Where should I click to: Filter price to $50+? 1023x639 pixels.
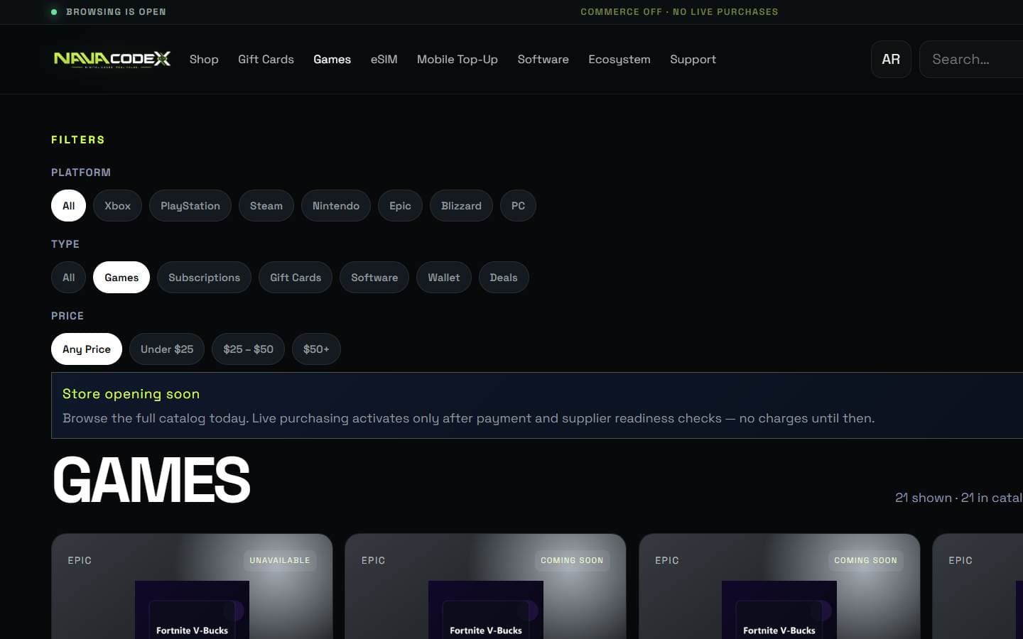pyautogui.click(x=316, y=349)
